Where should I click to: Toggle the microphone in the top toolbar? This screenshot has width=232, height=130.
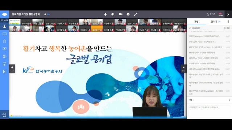point(105,14)
